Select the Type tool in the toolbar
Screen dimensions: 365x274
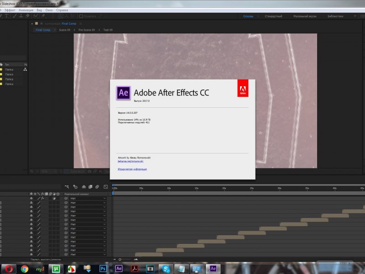pos(6,16)
